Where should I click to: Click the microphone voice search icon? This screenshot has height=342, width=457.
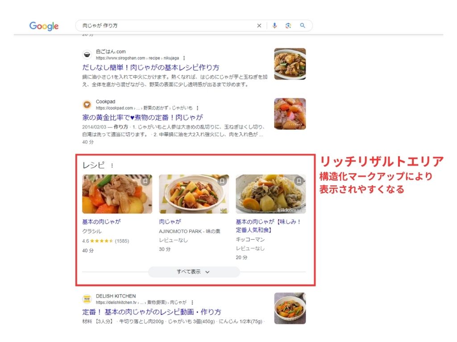(x=274, y=25)
